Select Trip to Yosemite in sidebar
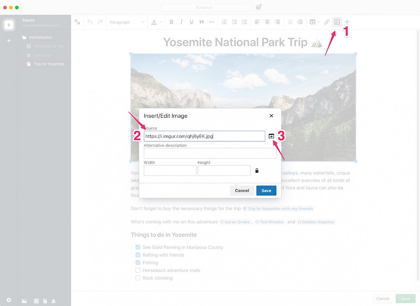The width and height of the screenshot is (420, 306). 49,64
